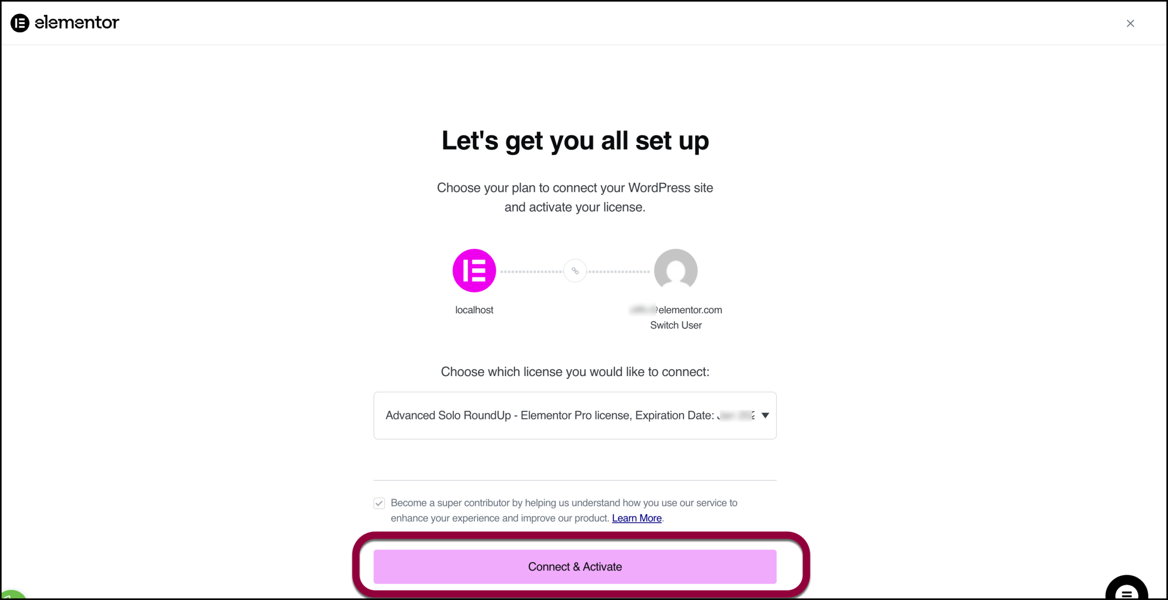1168x600 pixels.
Task: Toggle the super contributor checkbox
Action: pos(379,503)
